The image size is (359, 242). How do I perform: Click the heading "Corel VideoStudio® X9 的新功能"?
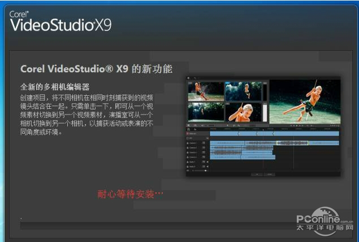pyautogui.click(x=96, y=69)
